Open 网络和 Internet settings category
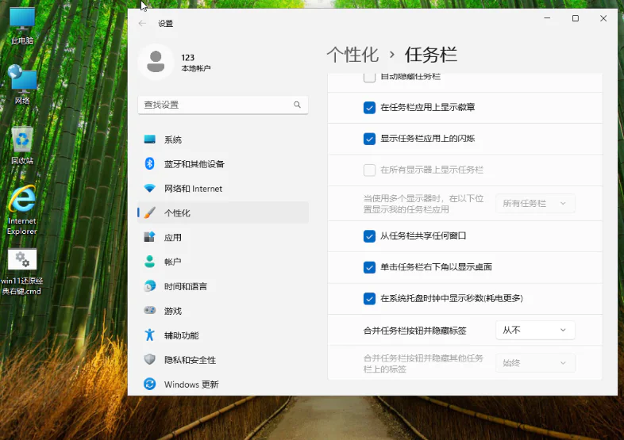Screen dimensions: 624x440 (223, 189)
